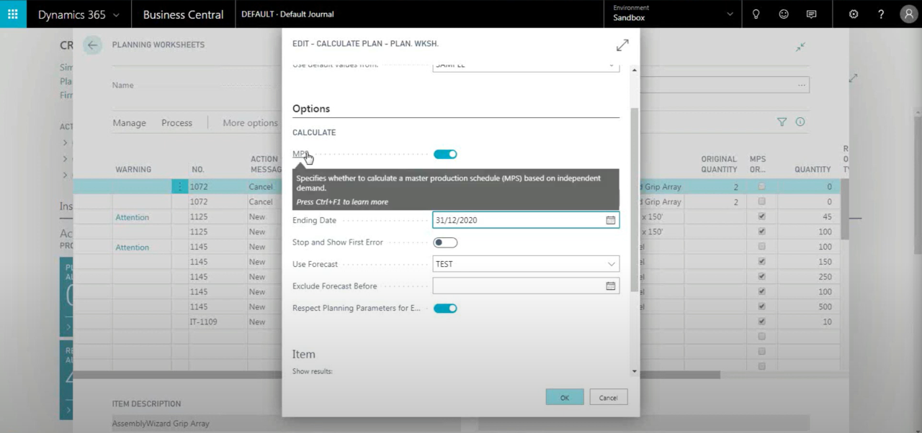Click the worksheet horizontal scrollbar

tap(396, 375)
